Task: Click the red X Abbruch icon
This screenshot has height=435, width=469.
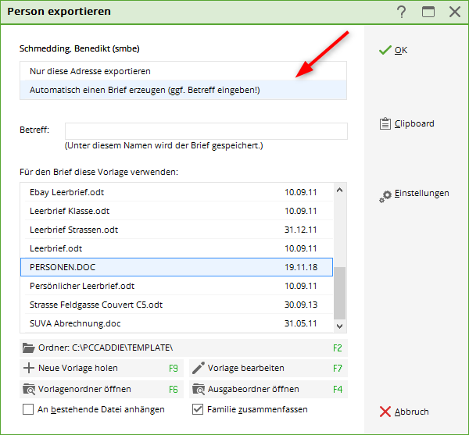Action: pos(385,412)
